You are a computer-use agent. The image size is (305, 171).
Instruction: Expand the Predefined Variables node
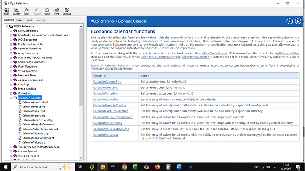(x=11, y=44)
